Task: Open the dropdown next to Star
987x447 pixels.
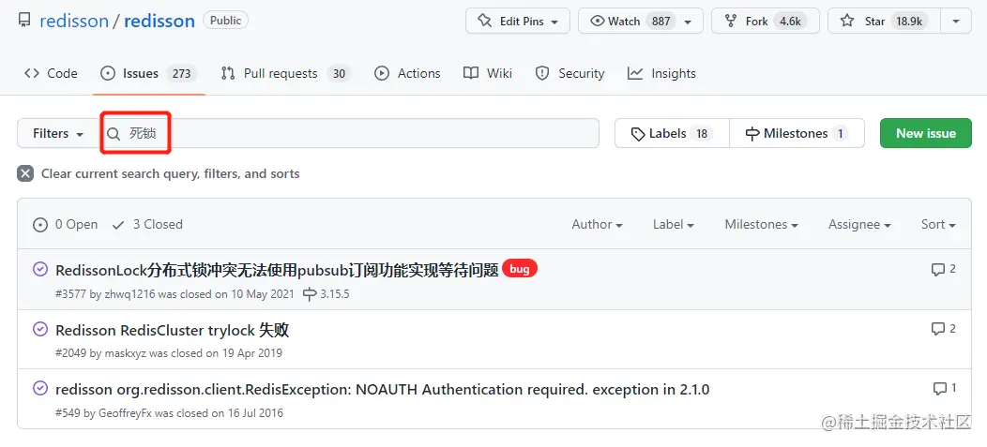Action: point(956,21)
